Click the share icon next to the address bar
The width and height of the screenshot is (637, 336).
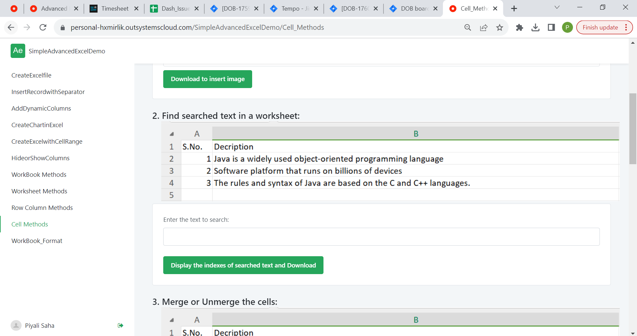click(484, 27)
